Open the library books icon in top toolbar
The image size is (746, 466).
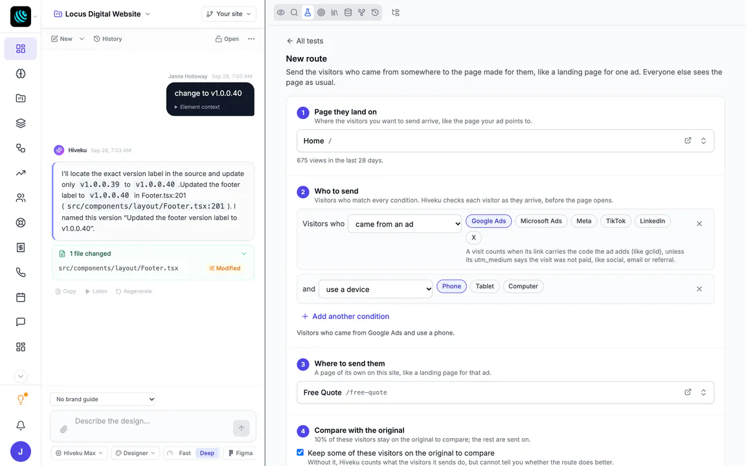pyautogui.click(x=334, y=13)
